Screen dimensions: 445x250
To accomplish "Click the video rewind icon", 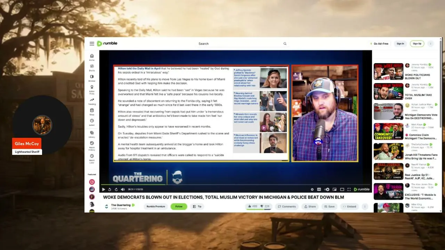I will 110,189.
